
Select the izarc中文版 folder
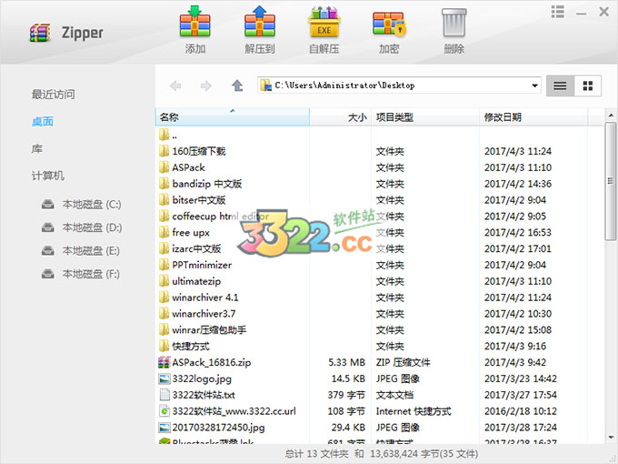pyautogui.click(x=379, y=248)
